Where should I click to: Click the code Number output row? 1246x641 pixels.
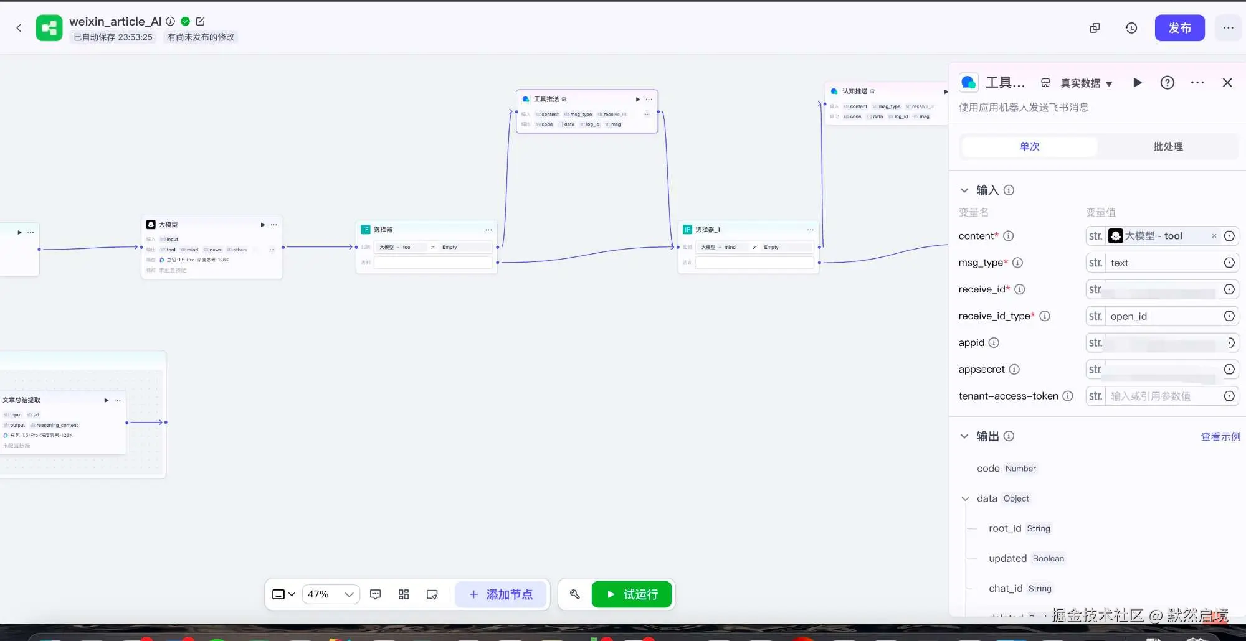1006,469
